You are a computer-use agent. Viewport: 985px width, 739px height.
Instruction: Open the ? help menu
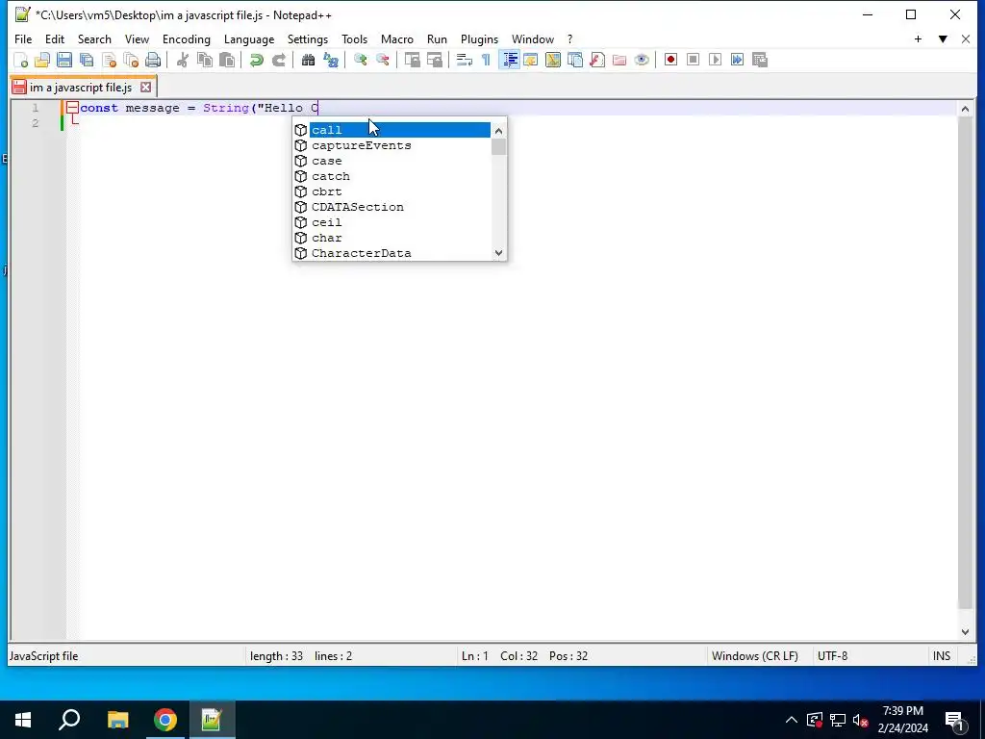click(x=569, y=38)
